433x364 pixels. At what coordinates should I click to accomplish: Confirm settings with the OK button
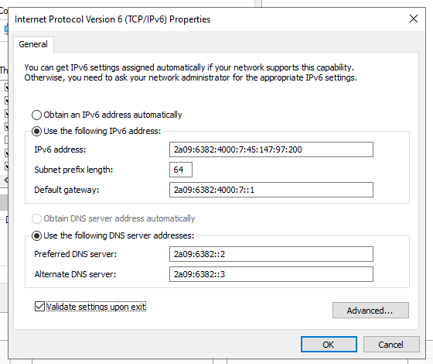pos(329,345)
